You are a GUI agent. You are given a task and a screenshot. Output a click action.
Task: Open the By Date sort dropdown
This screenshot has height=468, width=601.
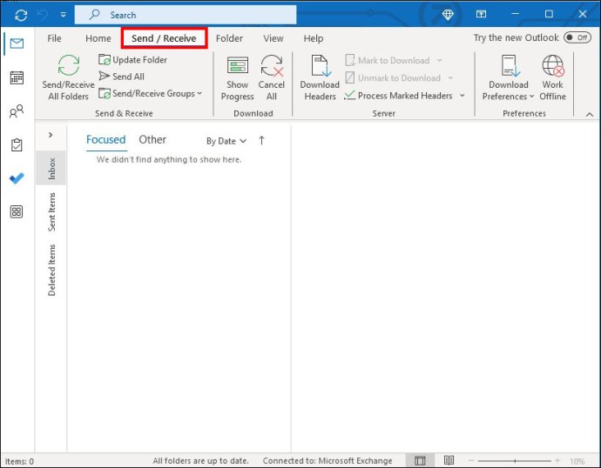pos(226,141)
